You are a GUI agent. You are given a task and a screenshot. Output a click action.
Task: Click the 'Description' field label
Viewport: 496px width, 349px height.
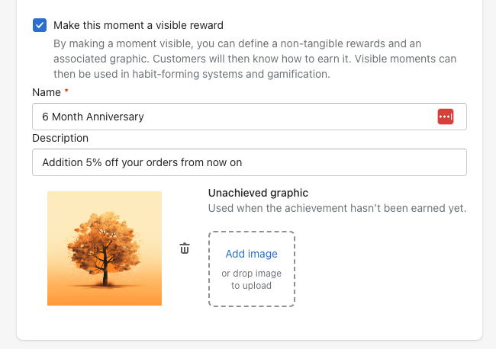click(x=60, y=138)
